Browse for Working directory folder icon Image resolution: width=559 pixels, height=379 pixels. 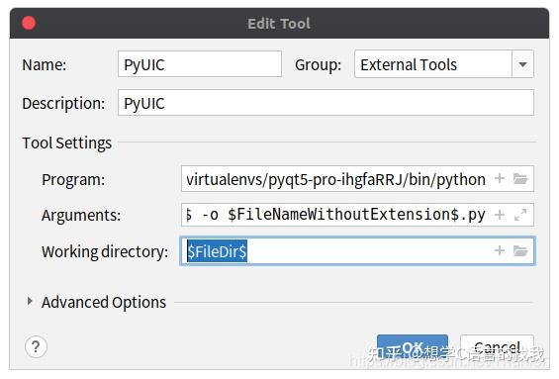(520, 251)
